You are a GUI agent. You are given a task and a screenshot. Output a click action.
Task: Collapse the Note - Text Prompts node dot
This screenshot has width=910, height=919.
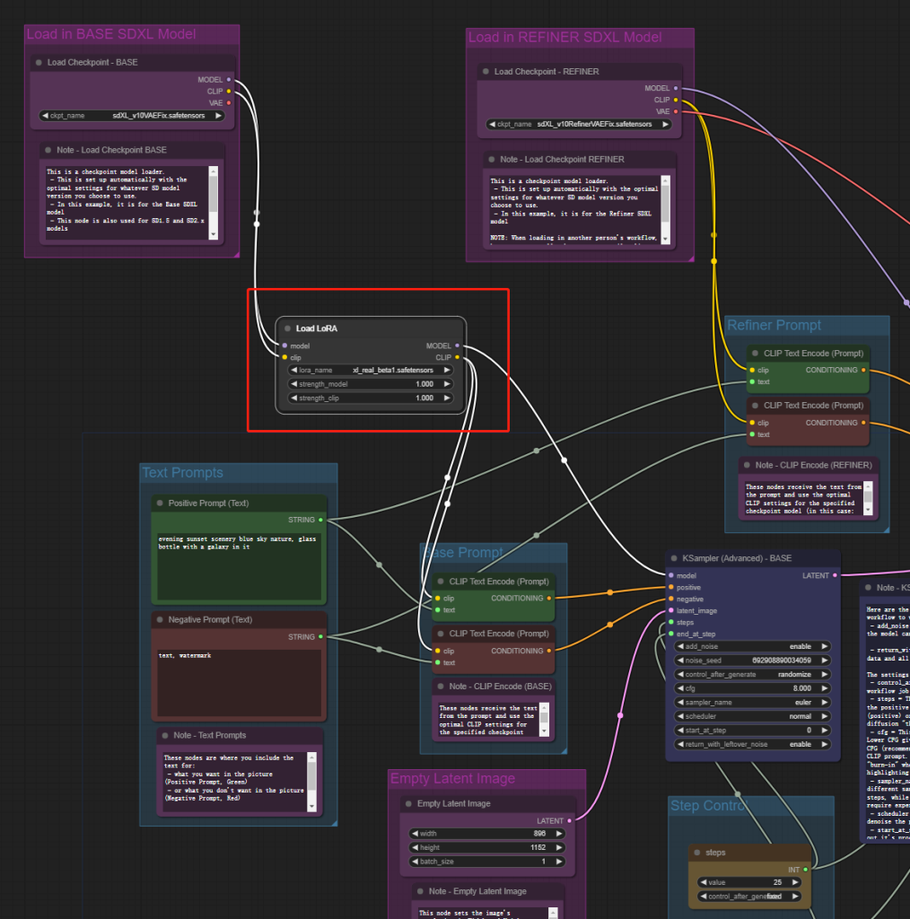coord(165,735)
